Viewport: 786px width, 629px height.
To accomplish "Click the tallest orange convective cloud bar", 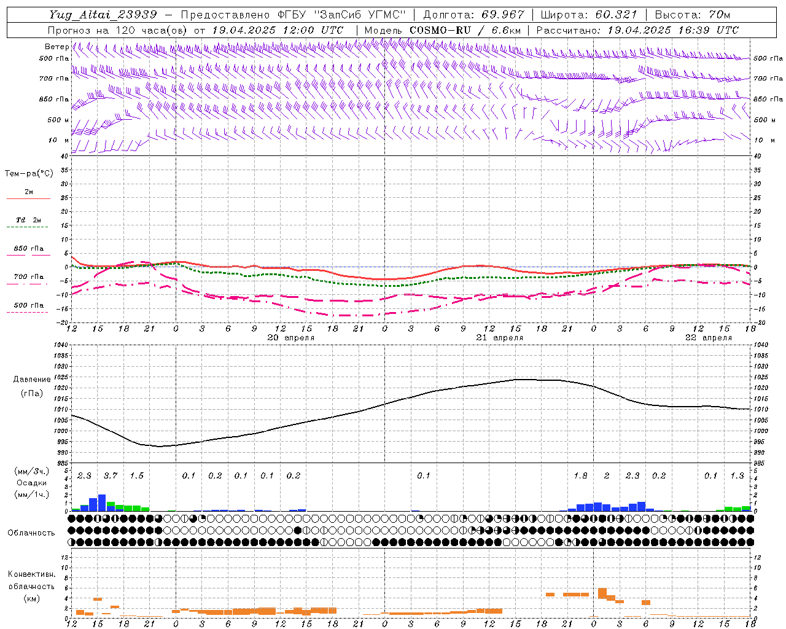I will tap(602, 593).
